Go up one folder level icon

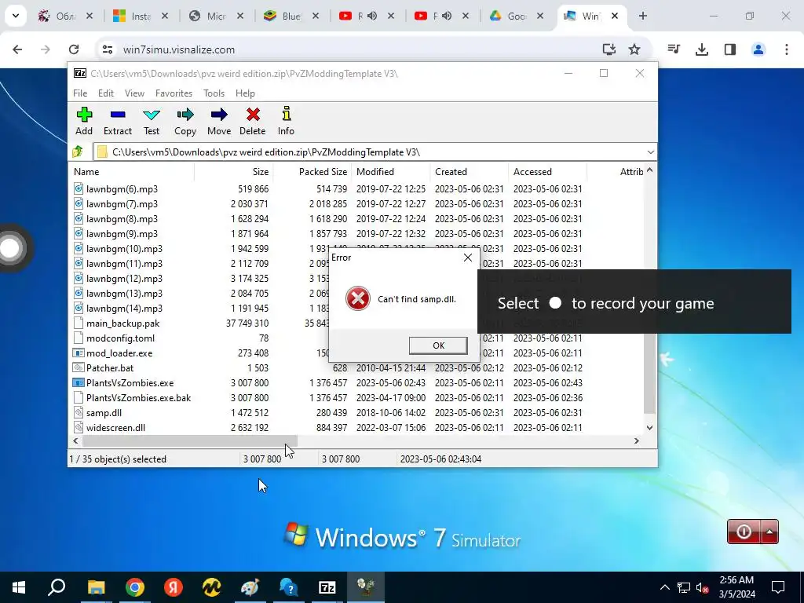pyautogui.click(x=78, y=152)
